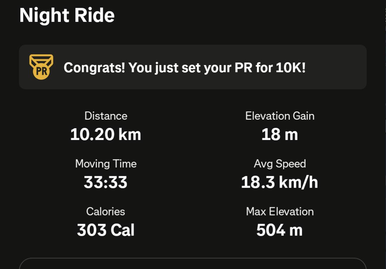Click the Elevation Gain label
The image size is (386, 269).
click(280, 116)
